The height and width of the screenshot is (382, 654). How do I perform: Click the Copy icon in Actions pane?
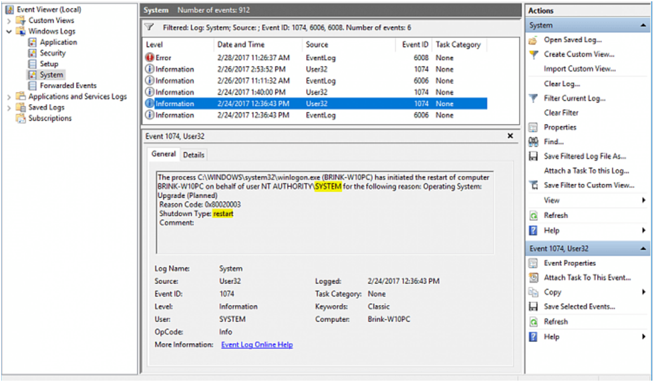533,292
